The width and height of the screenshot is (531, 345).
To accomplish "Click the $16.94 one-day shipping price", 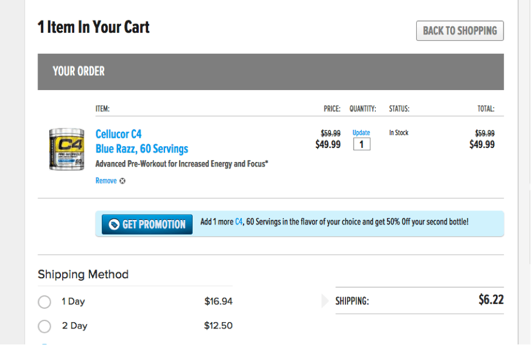I will (218, 301).
